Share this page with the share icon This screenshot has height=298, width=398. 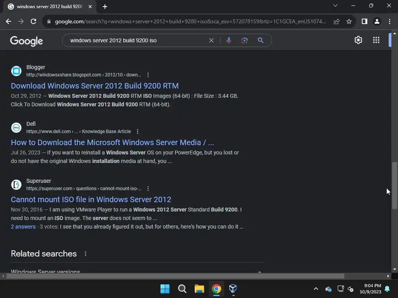pyautogui.click(x=337, y=22)
